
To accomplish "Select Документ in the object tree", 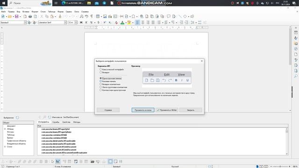I will tap(11, 126).
